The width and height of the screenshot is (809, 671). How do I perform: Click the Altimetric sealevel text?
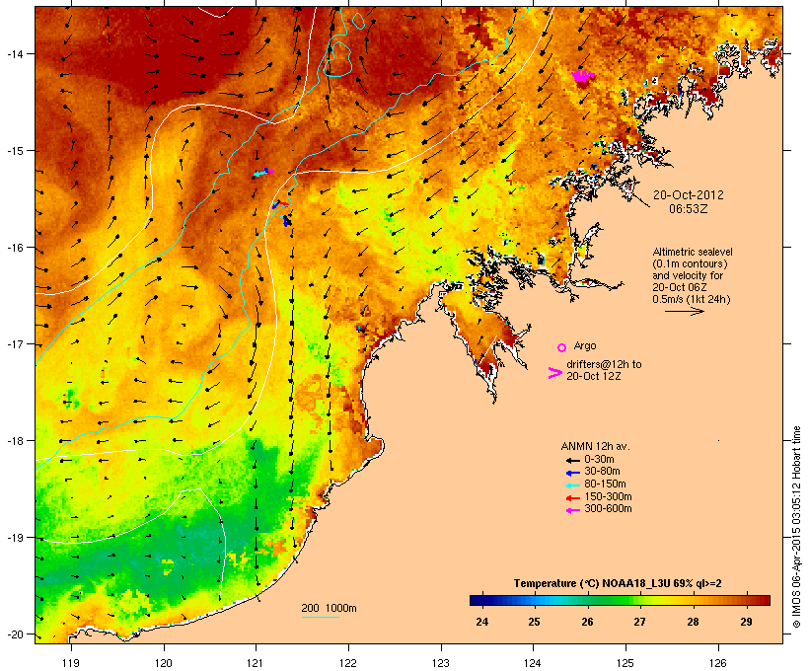pyautogui.click(x=693, y=252)
